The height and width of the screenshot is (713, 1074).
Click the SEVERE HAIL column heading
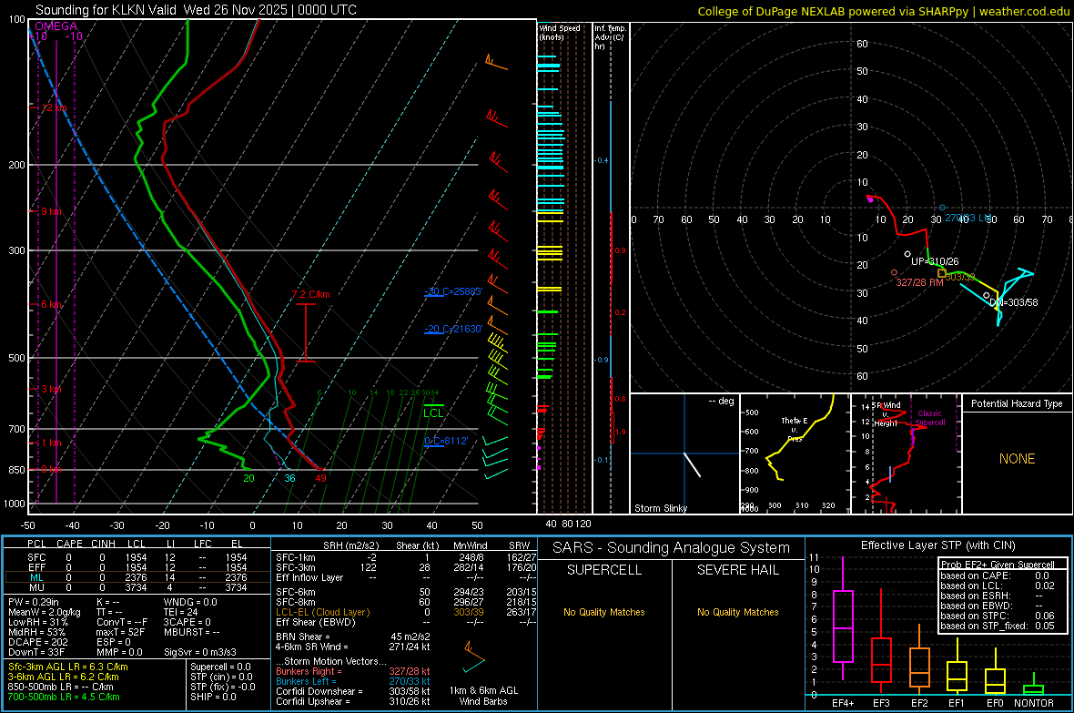[x=737, y=570]
